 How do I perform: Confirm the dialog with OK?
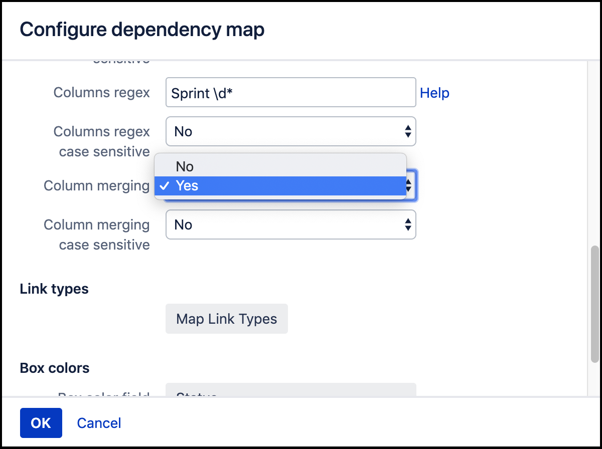pos(41,423)
